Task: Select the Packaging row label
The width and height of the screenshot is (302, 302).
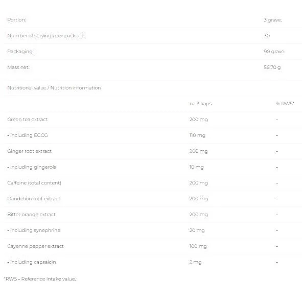Action: (20, 52)
